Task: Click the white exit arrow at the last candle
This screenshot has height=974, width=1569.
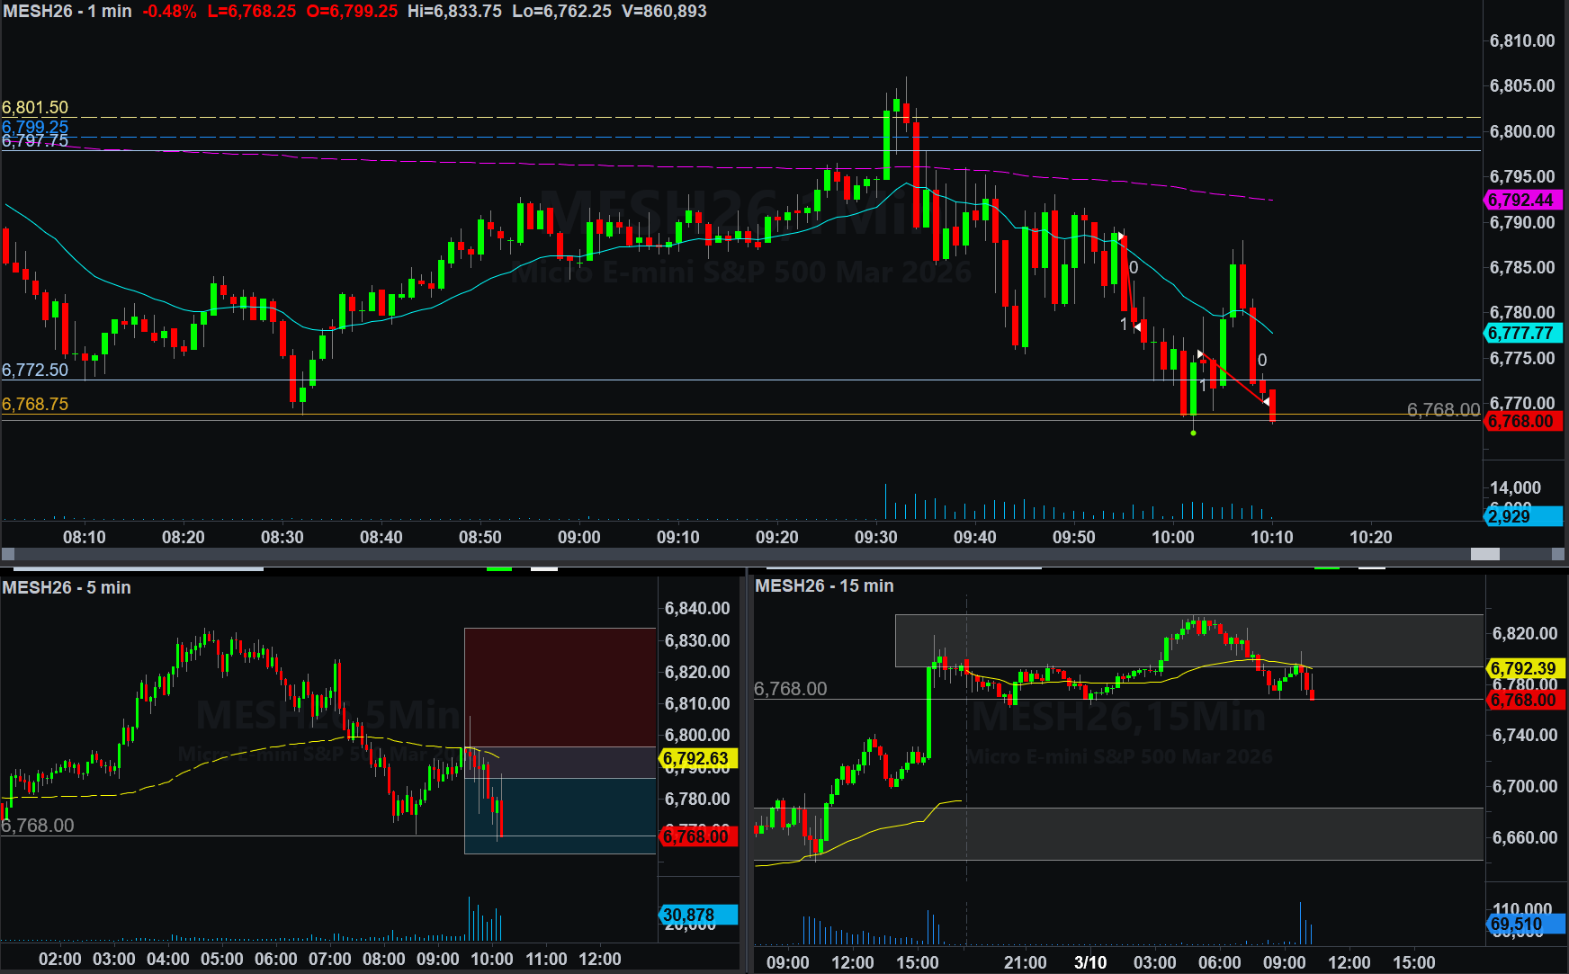Action: tap(1267, 401)
